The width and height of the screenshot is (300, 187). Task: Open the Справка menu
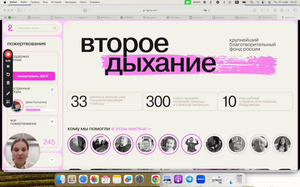point(95,2)
